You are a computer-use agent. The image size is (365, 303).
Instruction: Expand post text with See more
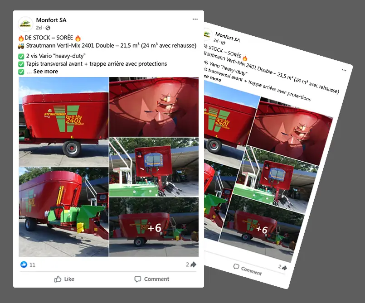click(46, 72)
